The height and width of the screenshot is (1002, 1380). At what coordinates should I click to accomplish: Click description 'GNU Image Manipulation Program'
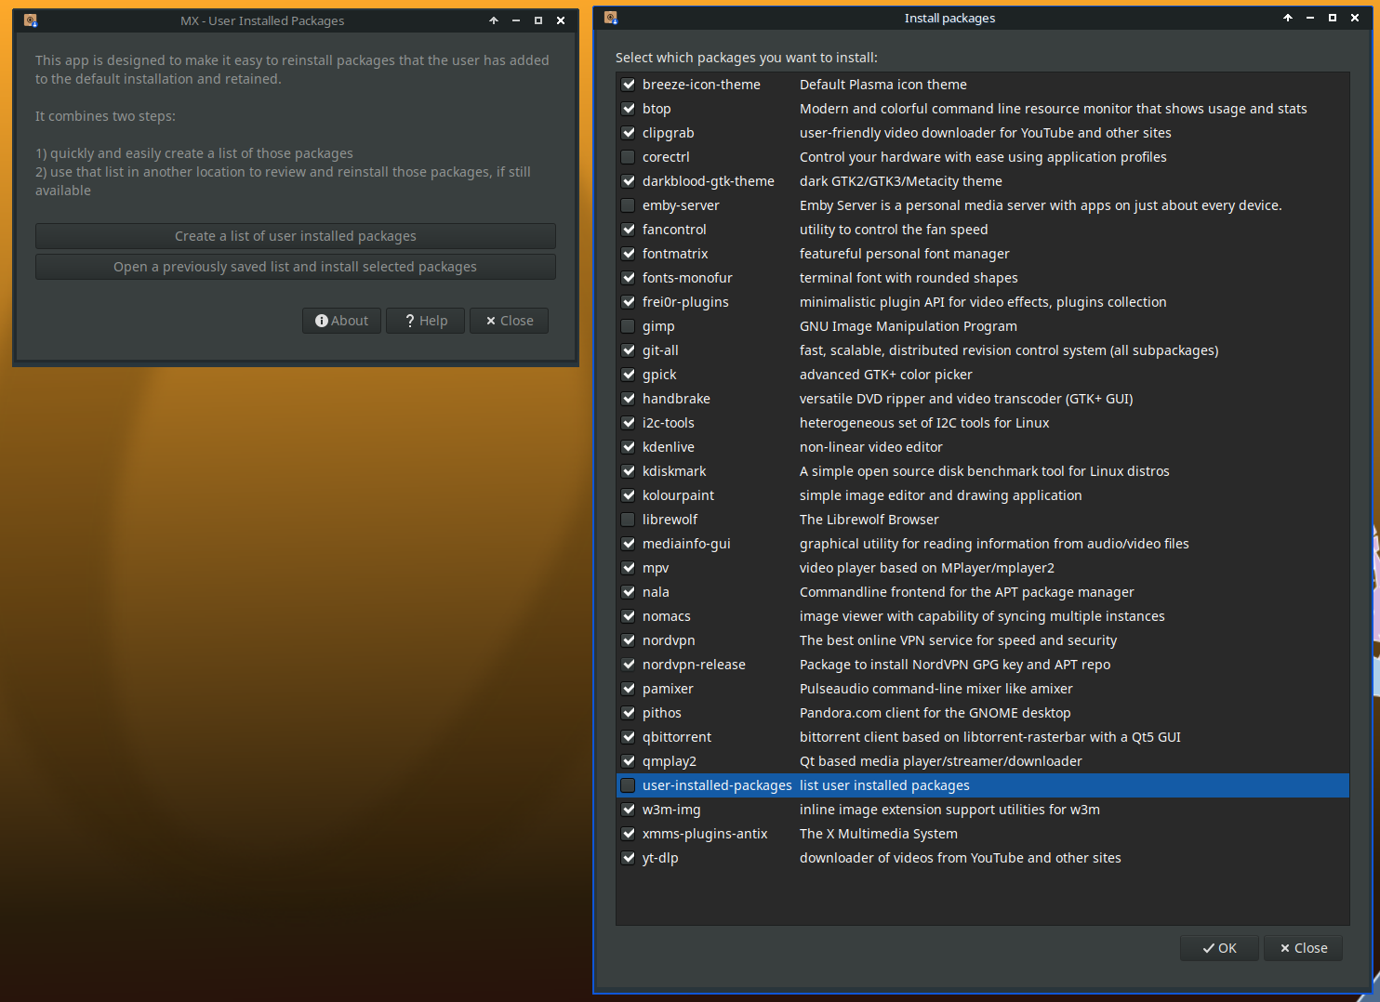[908, 326]
